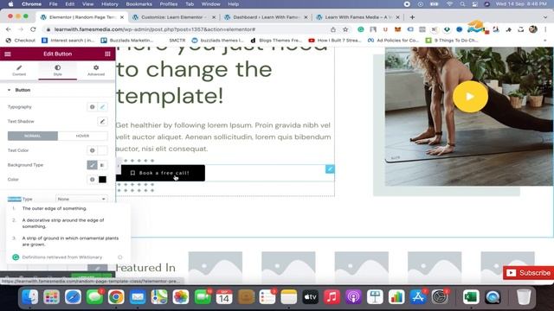Edit Typography with pencil icon
This screenshot has height=311, width=554.
click(102, 107)
